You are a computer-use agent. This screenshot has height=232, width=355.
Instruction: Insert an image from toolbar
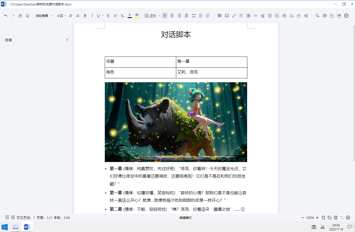click(227, 16)
